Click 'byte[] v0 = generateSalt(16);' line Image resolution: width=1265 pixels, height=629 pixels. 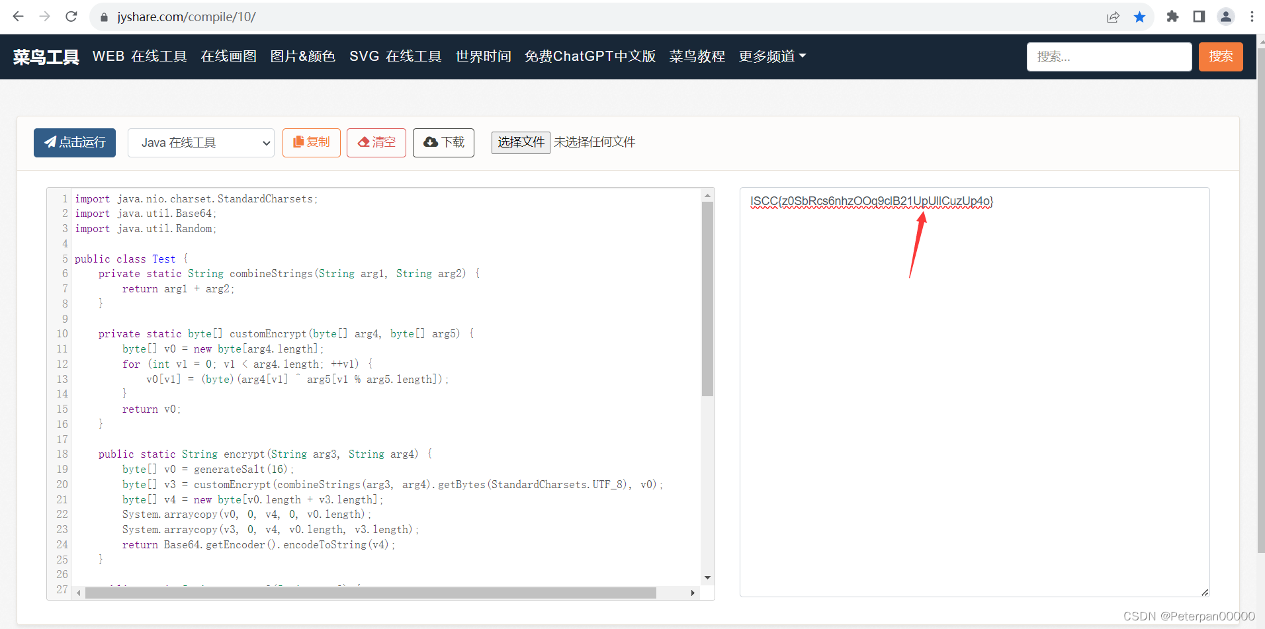(x=208, y=470)
